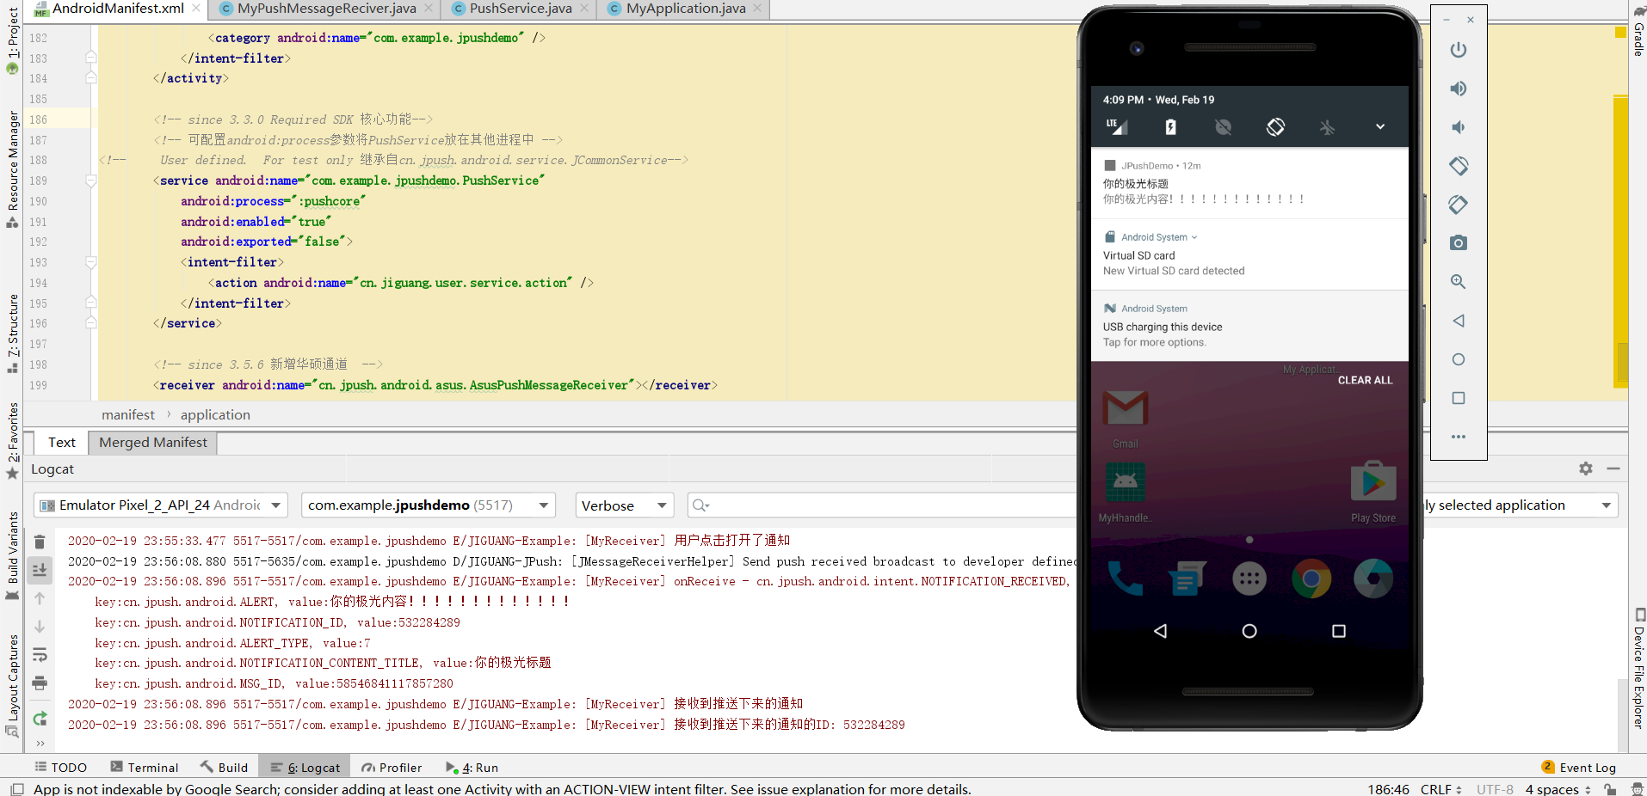Open Gradle side panel
The image size is (1647, 796).
[x=1638, y=31]
